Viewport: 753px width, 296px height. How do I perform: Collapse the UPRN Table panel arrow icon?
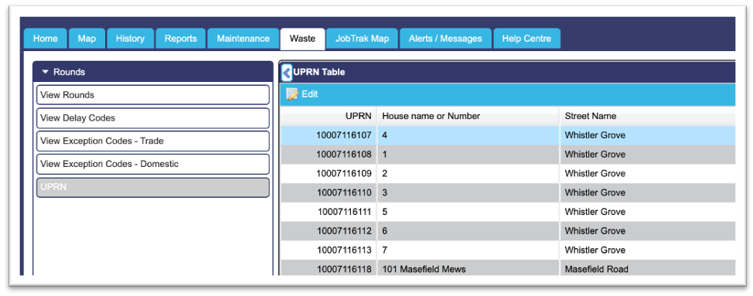tap(286, 73)
